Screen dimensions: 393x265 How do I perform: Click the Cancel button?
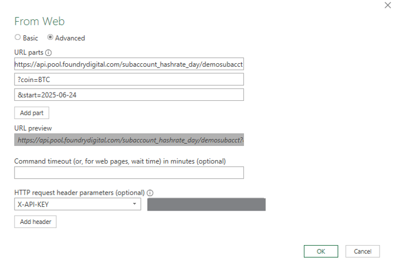(362, 252)
